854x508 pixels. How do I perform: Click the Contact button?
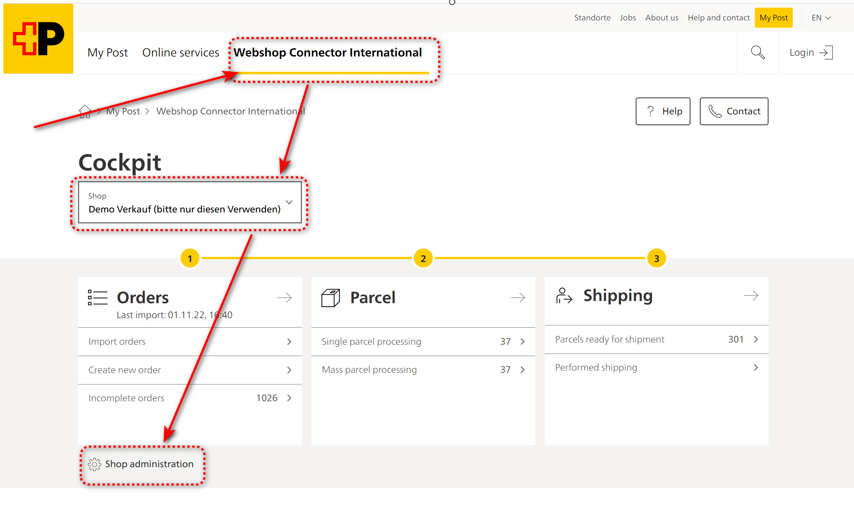click(734, 111)
